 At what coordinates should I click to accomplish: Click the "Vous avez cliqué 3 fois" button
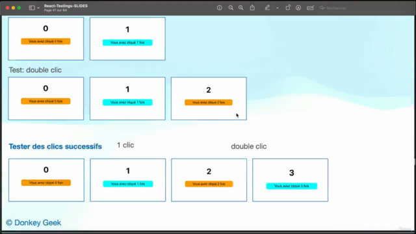click(292, 186)
